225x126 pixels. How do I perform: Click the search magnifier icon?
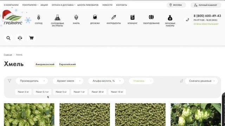point(8,38)
